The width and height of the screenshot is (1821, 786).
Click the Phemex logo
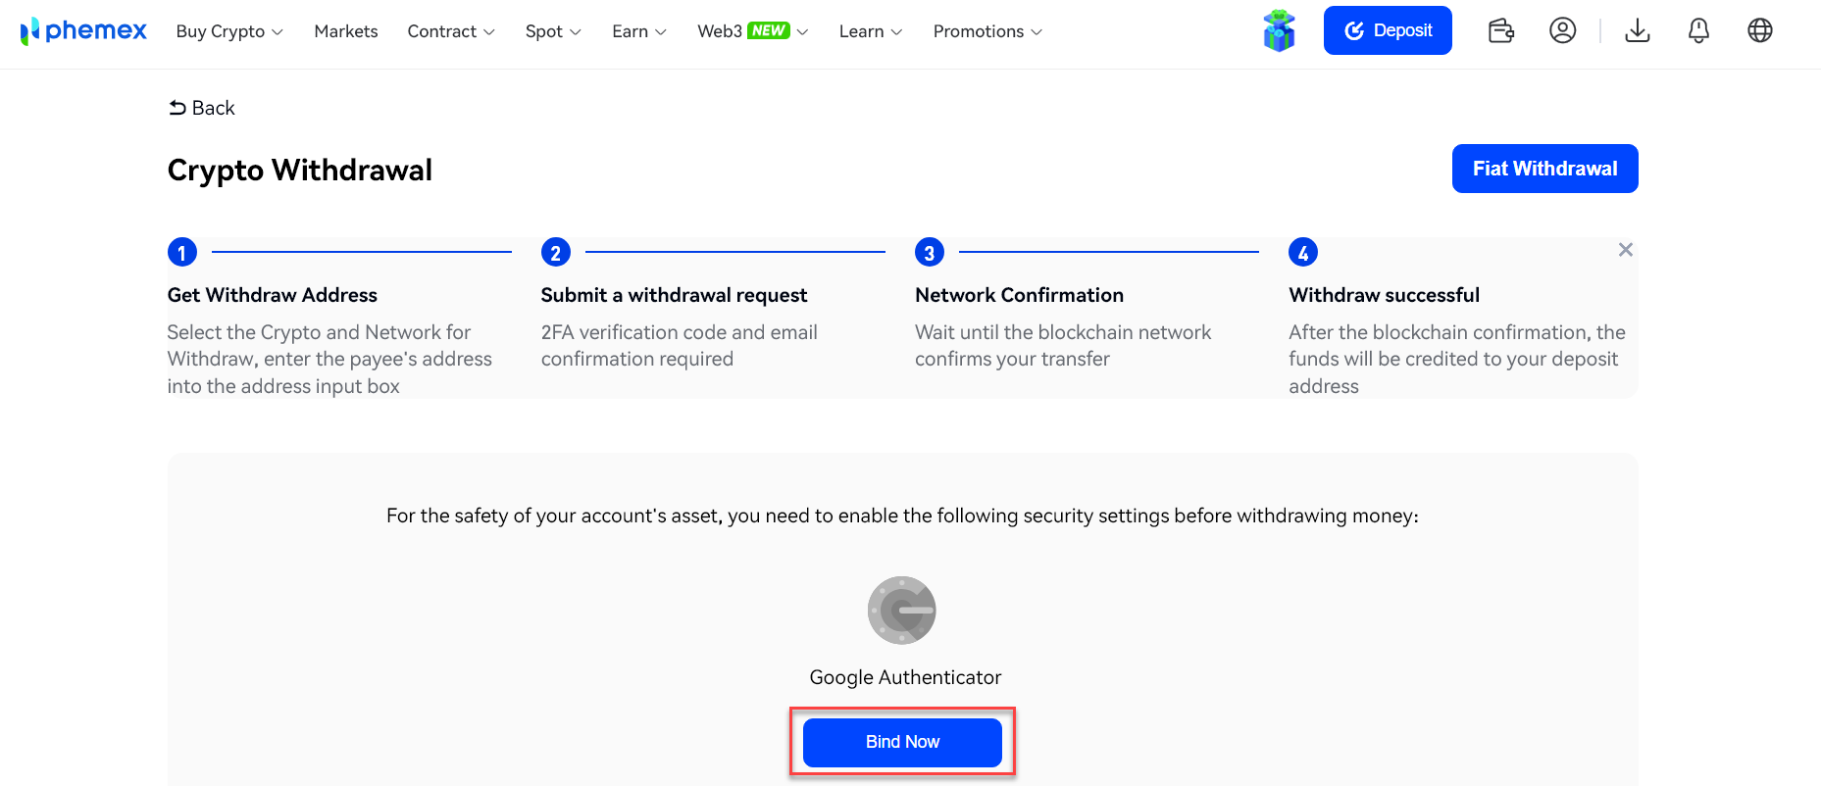pos(83,31)
